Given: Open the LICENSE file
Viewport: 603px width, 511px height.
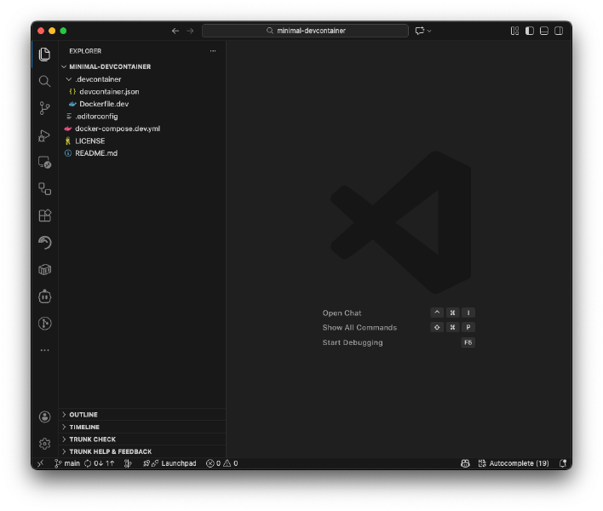Looking at the screenshot, I should coord(142,141).
